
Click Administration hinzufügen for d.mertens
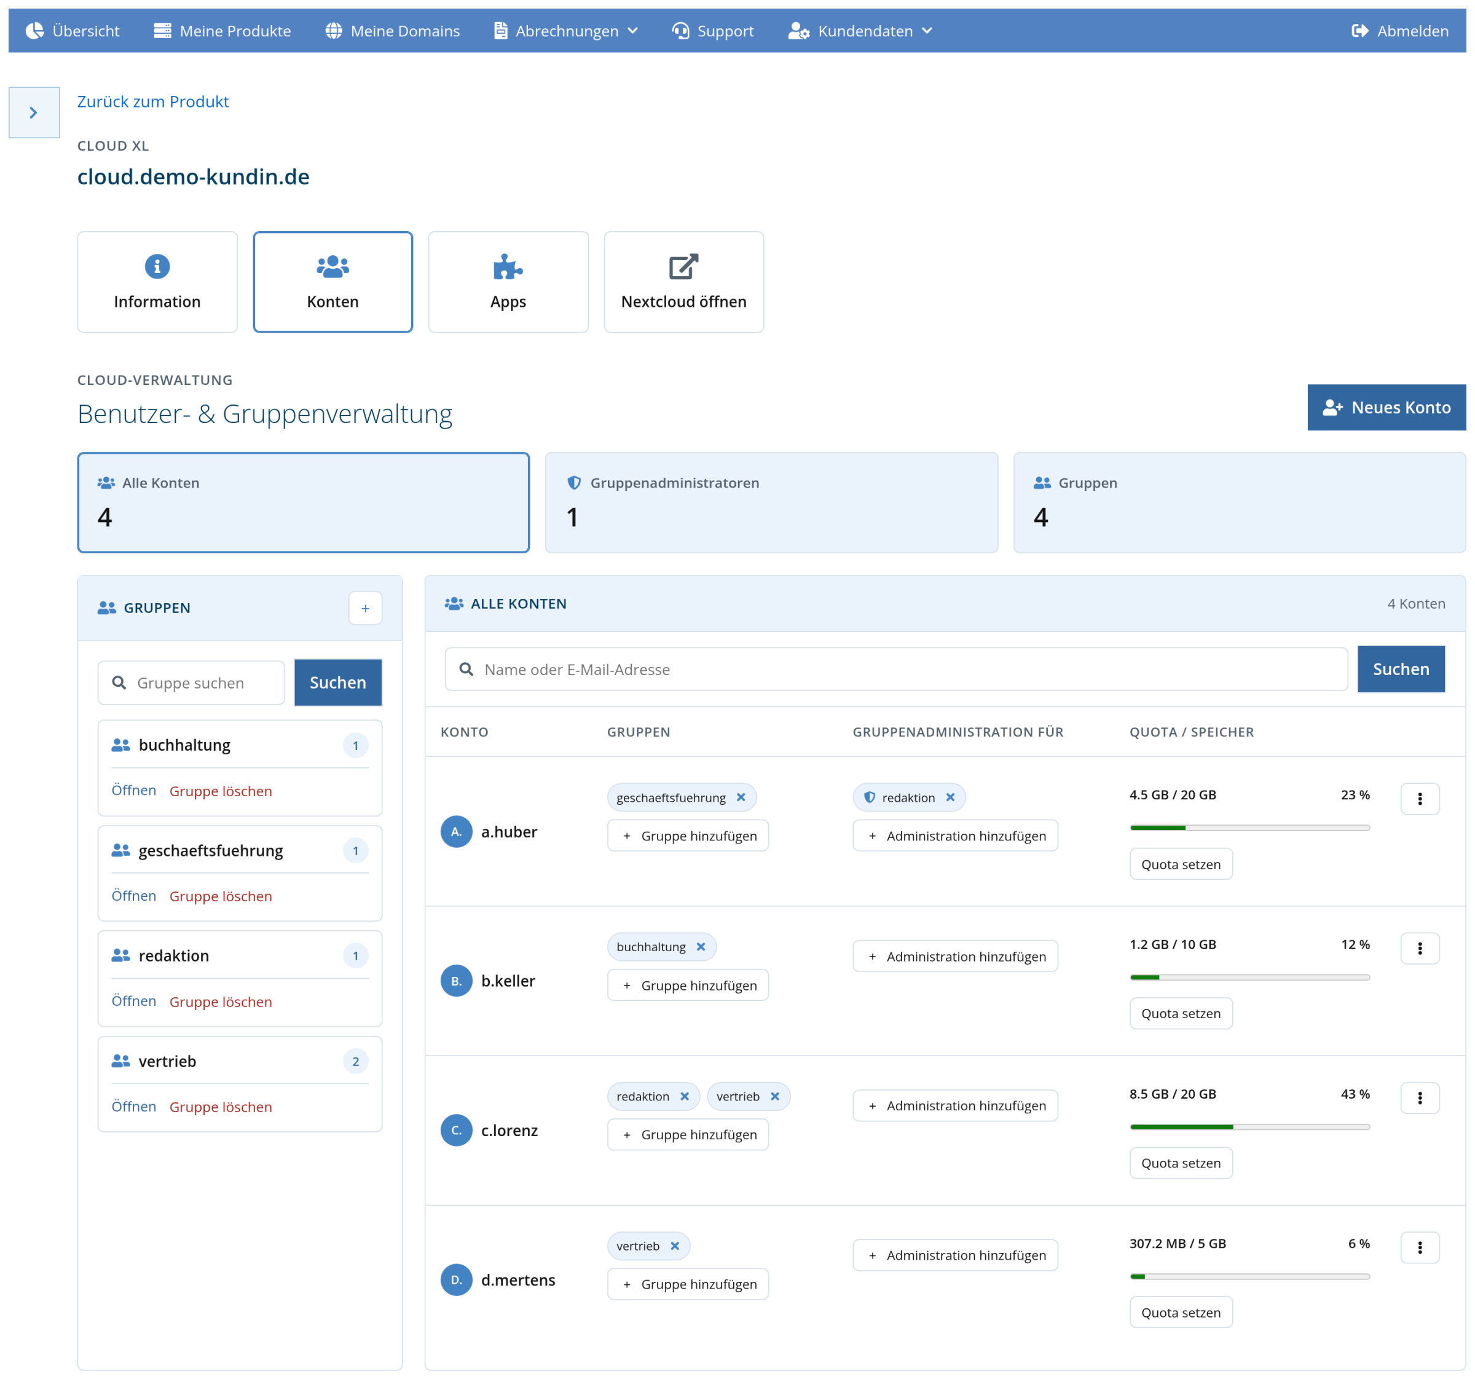(955, 1254)
